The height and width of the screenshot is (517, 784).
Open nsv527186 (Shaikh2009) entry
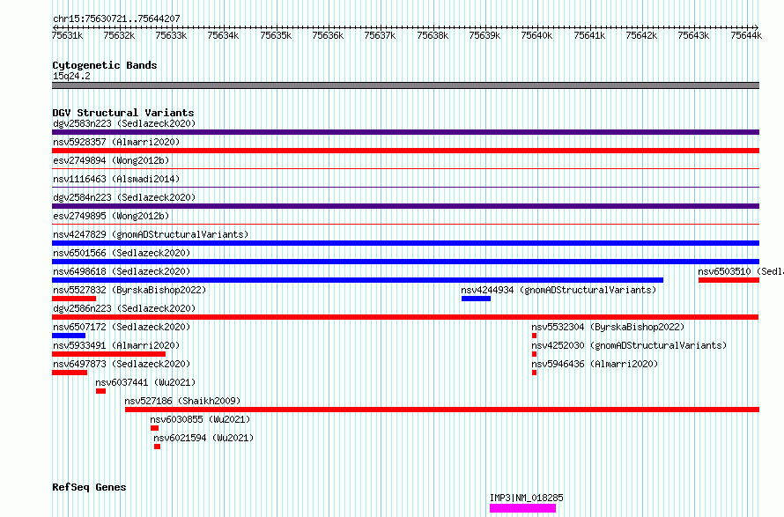pyautogui.click(x=182, y=401)
